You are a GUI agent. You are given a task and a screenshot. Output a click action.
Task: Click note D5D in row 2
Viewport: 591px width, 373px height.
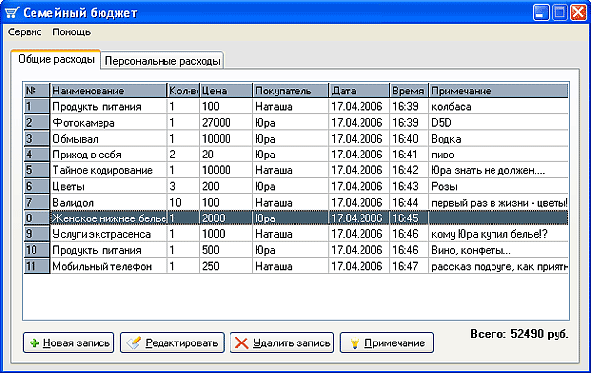click(499, 122)
